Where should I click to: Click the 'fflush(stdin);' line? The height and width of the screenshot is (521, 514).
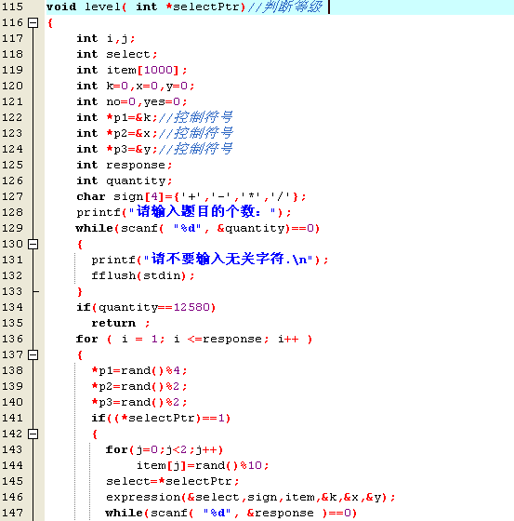143,275
